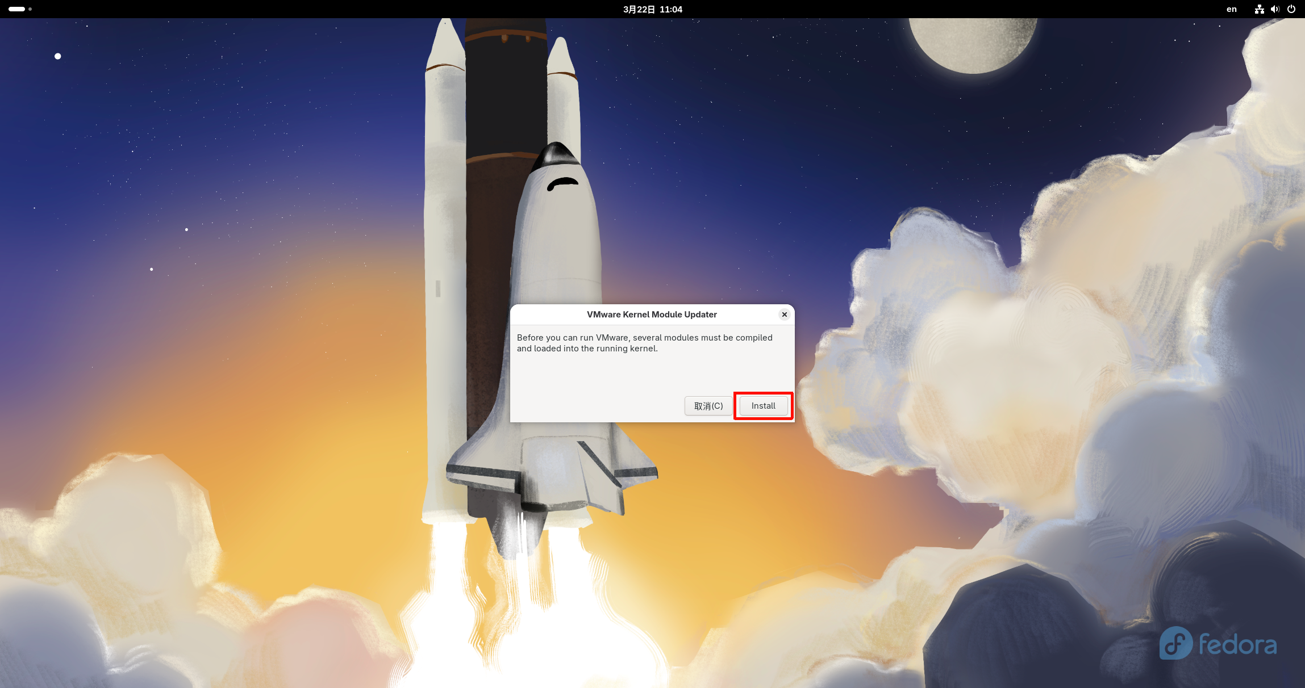The width and height of the screenshot is (1305, 688).
Task: Close the VMware Kernel Module Updater dialog
Action: [x=784, y=314]
